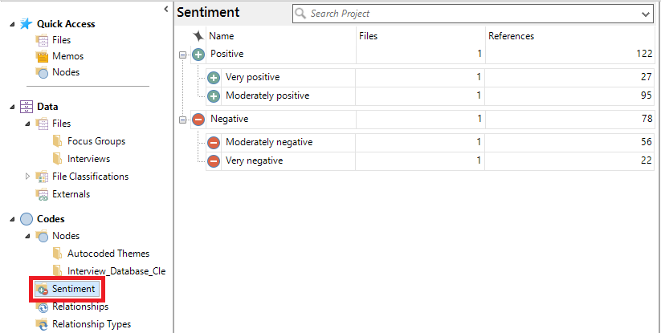
Task: Click the Interviews folder icon
Action: coord(58,159)
